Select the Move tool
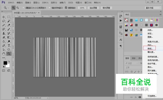Viewport: 163px width, 100px height. 4,17
